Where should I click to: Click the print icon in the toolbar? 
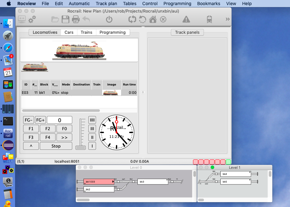pyautogui.click(x=75, y=20)
